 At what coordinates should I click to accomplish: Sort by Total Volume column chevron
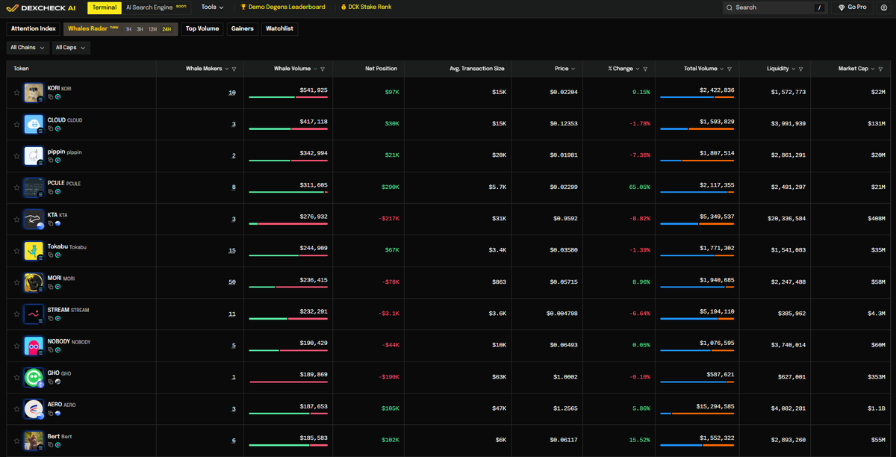tap(722, 69)
